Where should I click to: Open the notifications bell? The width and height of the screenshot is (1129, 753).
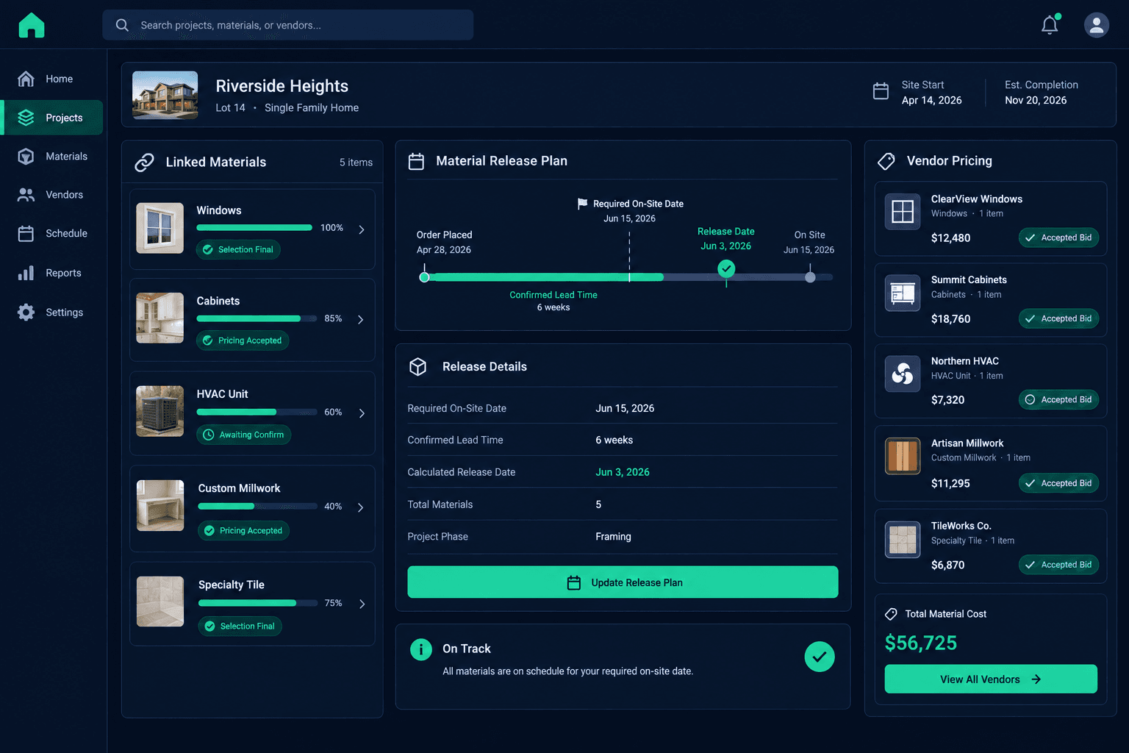pyautogui.click(x=1050, y=25)
